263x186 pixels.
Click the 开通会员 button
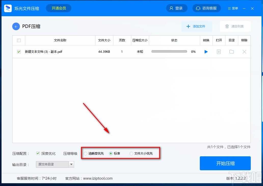(59, 8)
